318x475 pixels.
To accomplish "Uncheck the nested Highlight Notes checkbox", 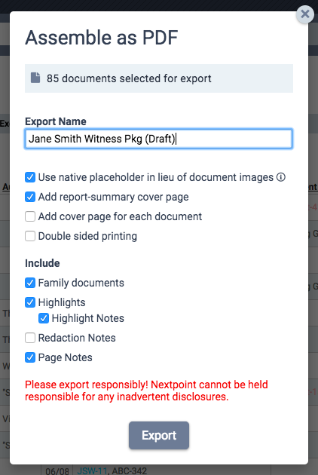I will 44,318.
